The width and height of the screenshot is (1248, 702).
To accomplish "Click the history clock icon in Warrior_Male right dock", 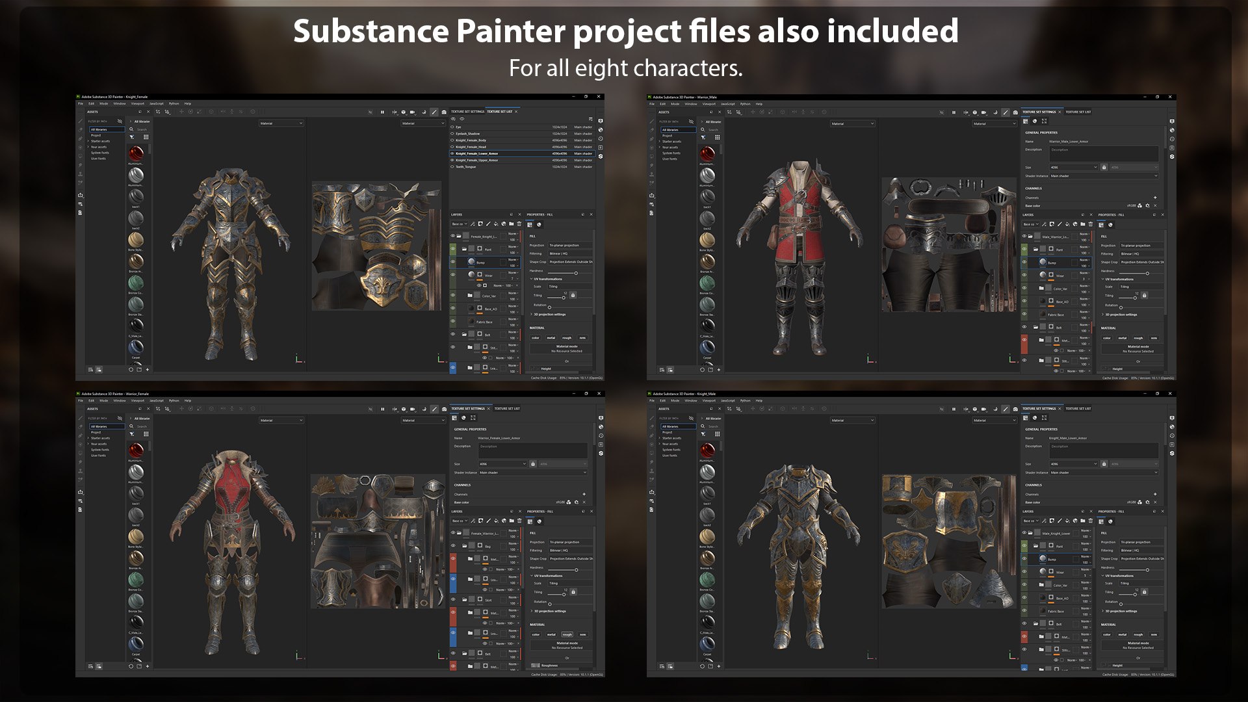I will (x=1172, y=139).
